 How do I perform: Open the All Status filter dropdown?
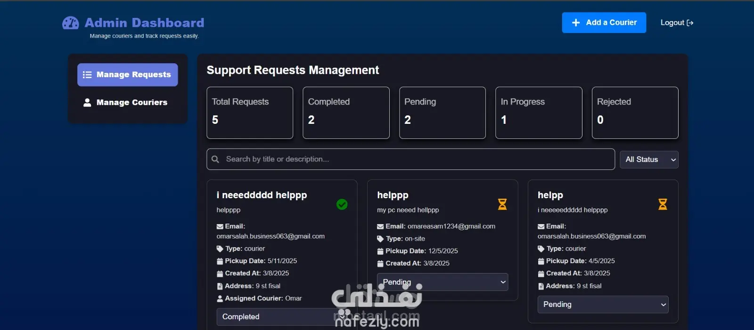click(649, 160)
